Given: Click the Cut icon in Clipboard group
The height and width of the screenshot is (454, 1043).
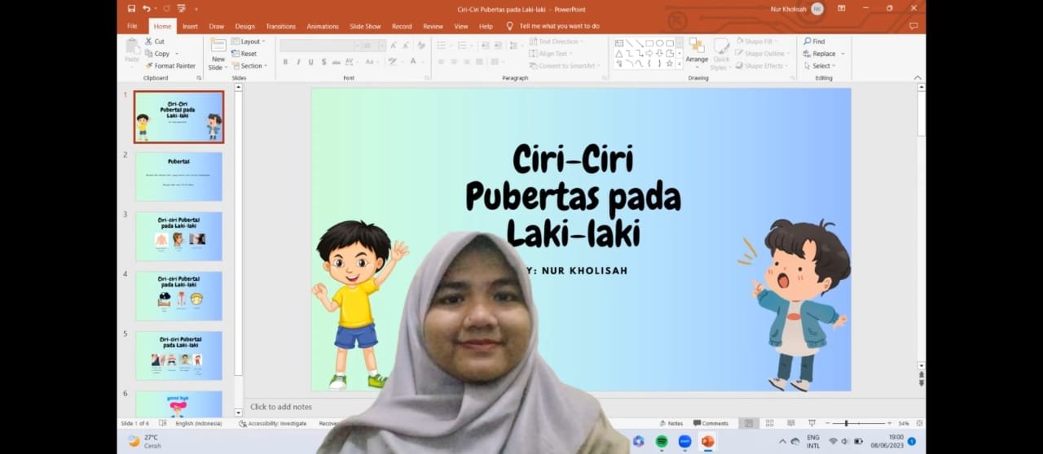Looking at the screenshot, I should pyautogui.click(x=155, y=41).
